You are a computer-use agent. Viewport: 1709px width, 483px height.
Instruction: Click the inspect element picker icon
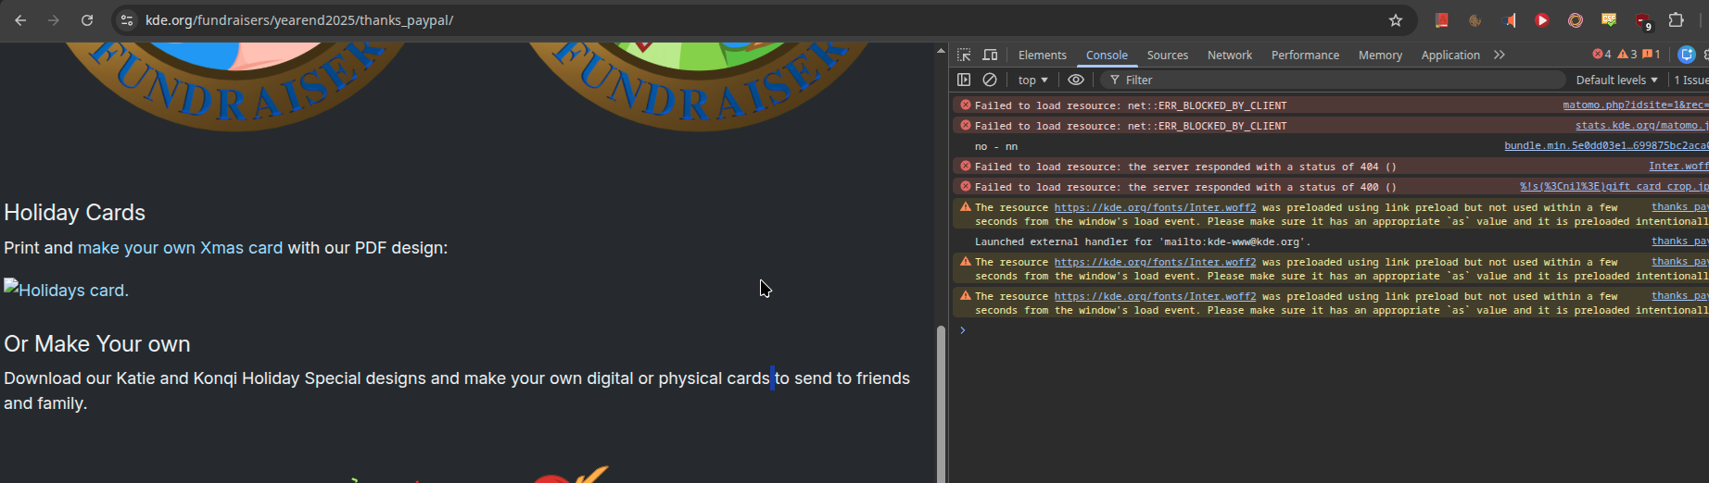(x=964, y=56)
